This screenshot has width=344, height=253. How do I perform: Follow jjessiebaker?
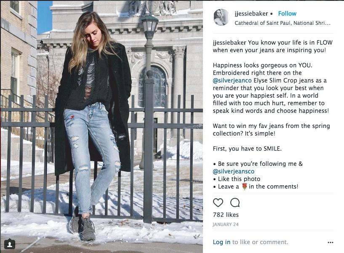287,13
